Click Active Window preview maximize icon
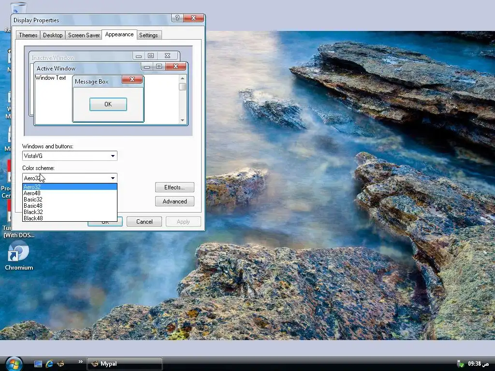Image resolution: width=495 pixels, height=371 pixels. pos(159,66)
